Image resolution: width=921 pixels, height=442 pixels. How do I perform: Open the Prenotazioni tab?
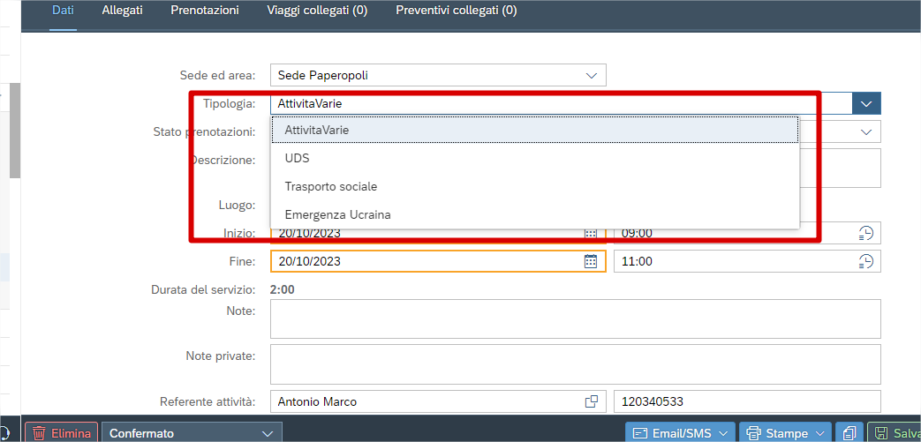point(205,11)
